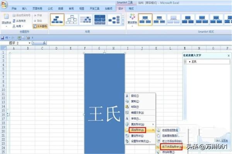The image size is (232, 154).
Task: Switch to SmartArt 设计 (Design) tab
Action: tap(121, 8)
